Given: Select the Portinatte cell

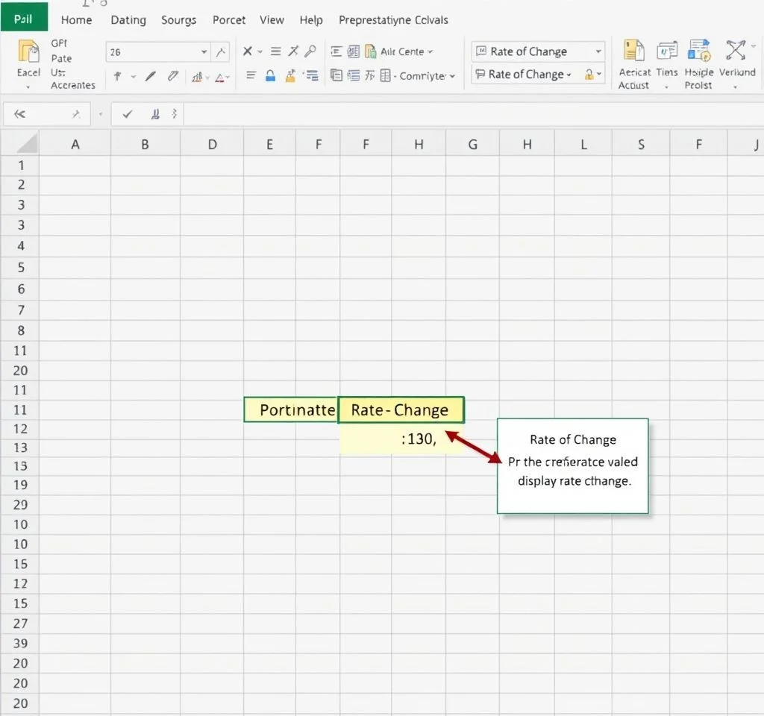Looking at the screenshot, I should coord(291,409).
